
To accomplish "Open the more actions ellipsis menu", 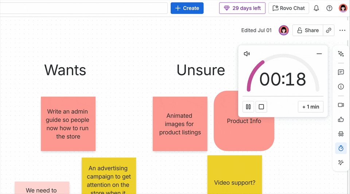I will coord(342,31).
